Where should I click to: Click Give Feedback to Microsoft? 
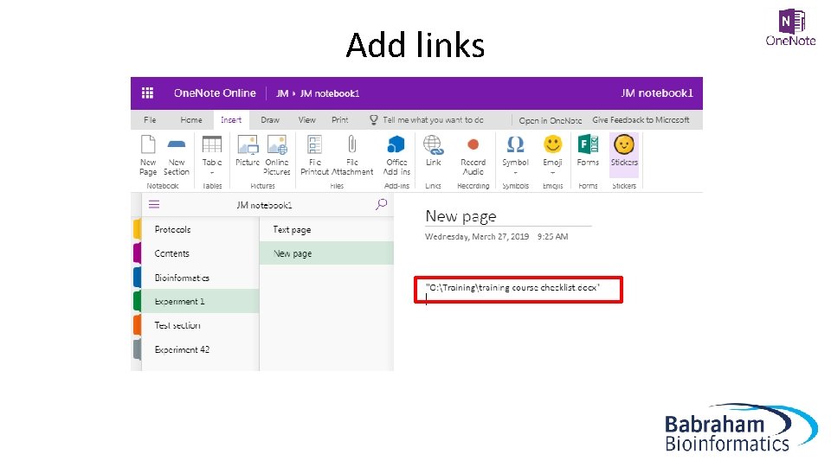[641, 120]
